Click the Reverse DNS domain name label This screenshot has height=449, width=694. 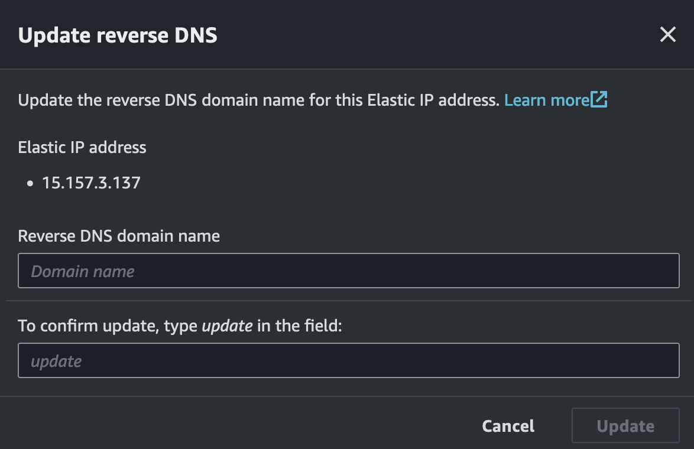pyautogui.click(x=119, y=236)
